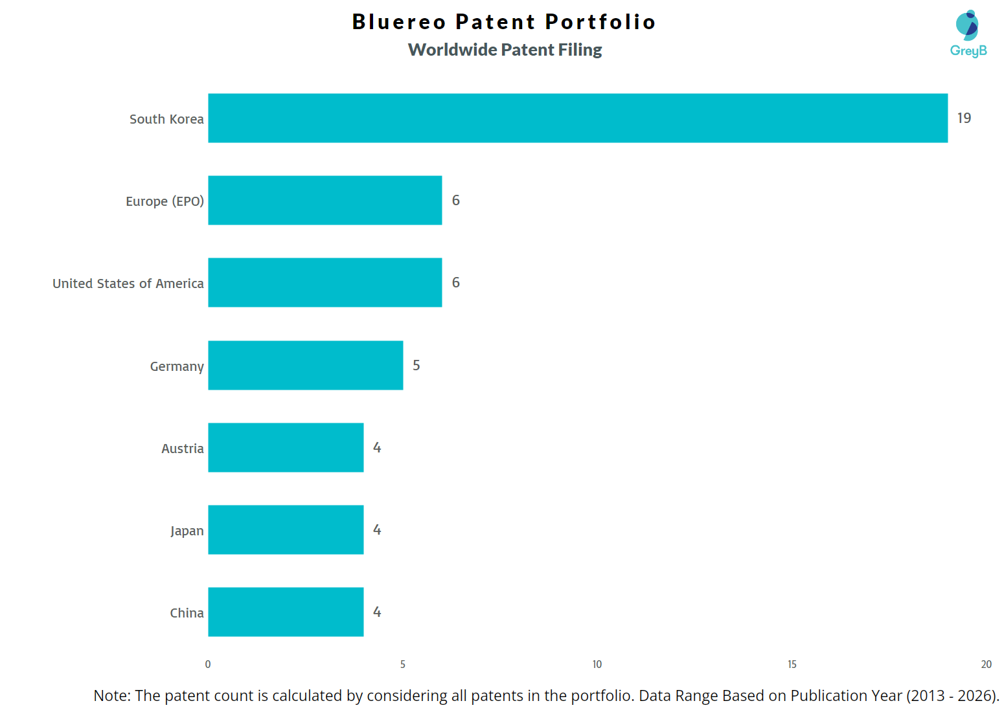Image resolution: width=1004 pixels, height=712 pixels.
Task: Click the Japan bar
Action: pyautogui.click(x=286, y=529)
